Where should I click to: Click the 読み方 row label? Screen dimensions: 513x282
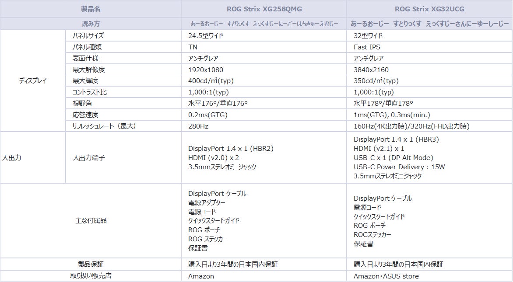pos(91,24)
